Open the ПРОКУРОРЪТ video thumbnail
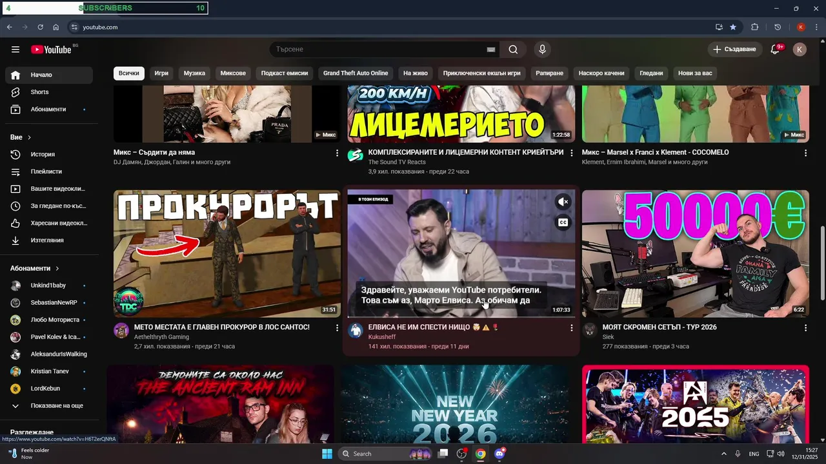 227,254
